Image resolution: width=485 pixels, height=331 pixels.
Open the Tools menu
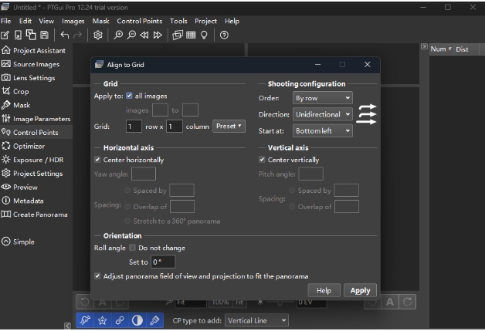[178, 21]
